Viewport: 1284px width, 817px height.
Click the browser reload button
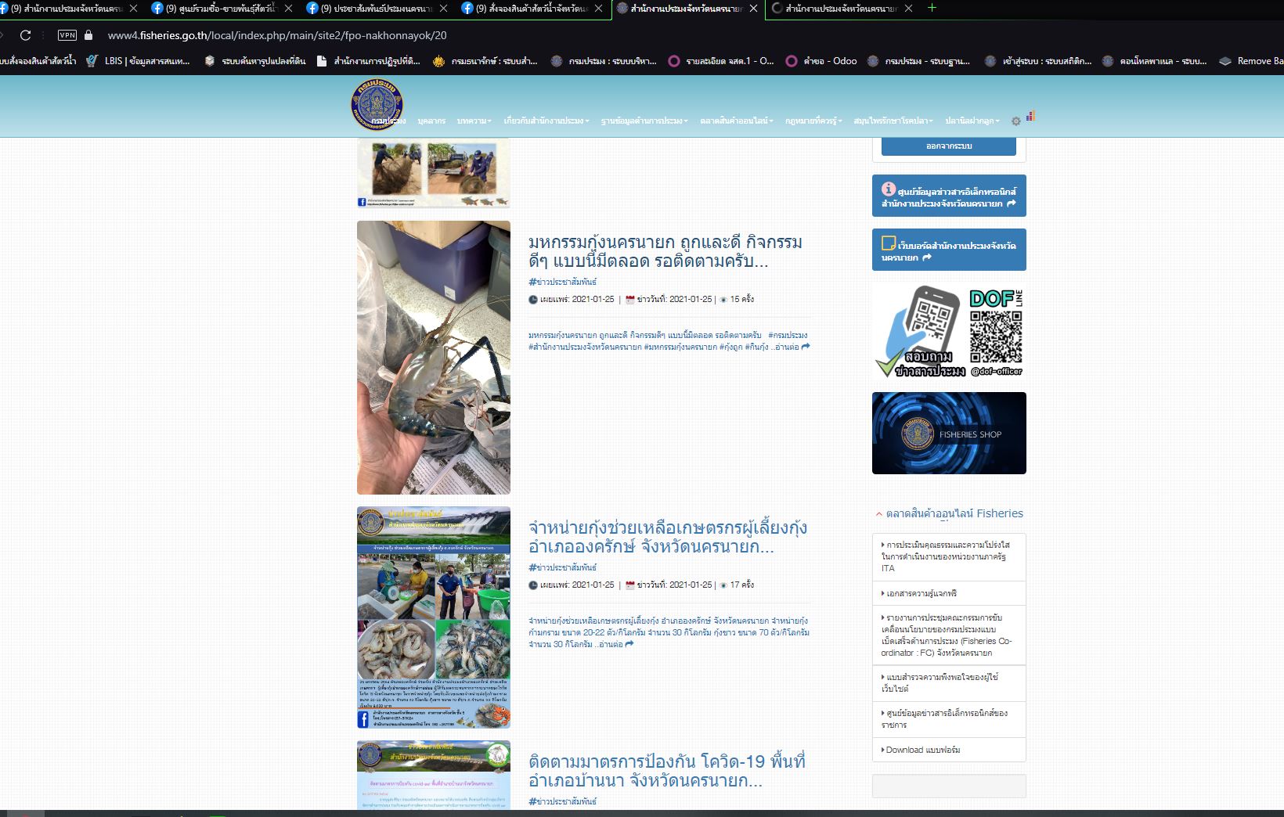25,35
